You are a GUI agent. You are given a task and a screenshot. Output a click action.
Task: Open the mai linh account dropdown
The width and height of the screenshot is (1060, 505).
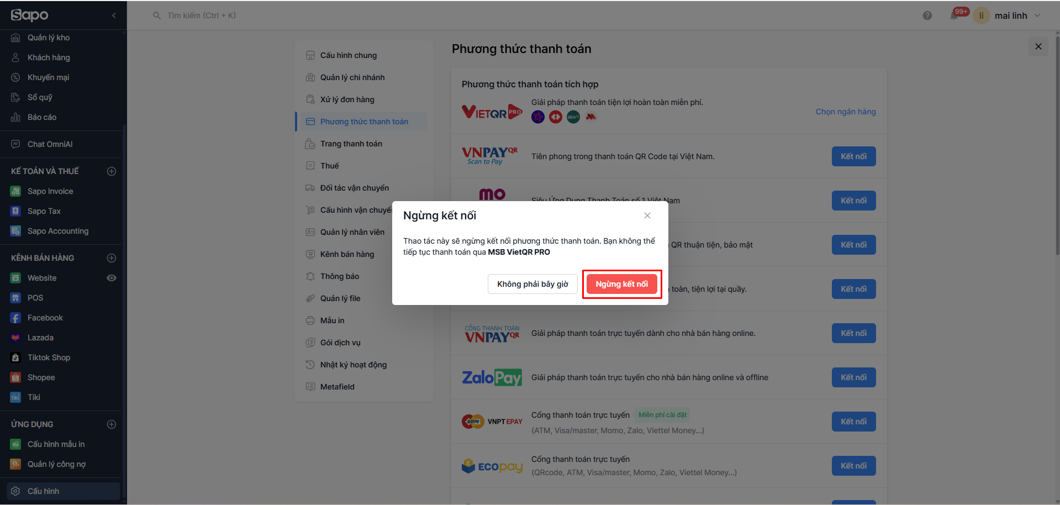pos(1037,15)
